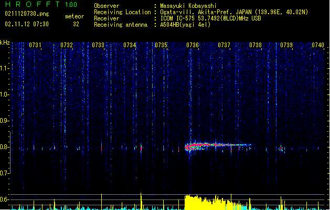Click the 'Receiving antenna' field label
Image resolution: width=330 pixels, height=210 pixels.
pos(121,25)
